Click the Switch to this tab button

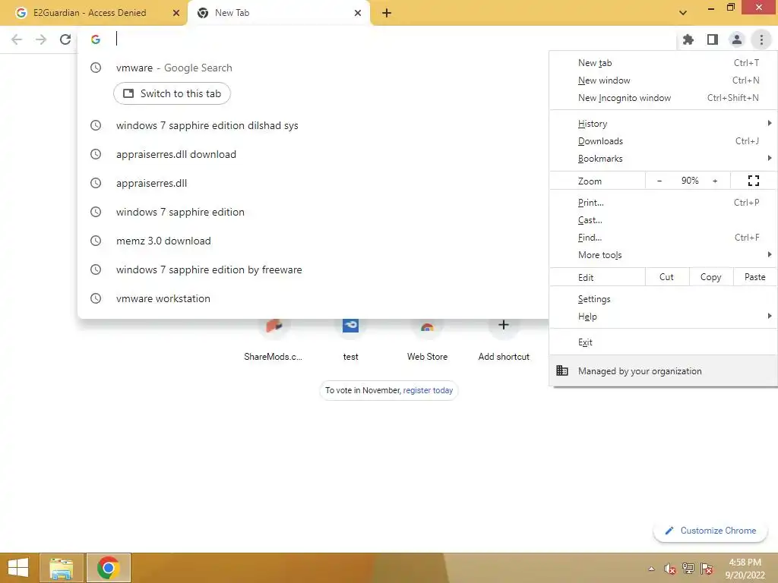[172, 93]
